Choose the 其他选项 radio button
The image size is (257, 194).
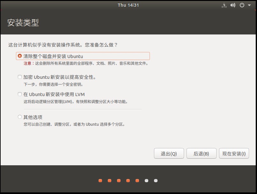(20, 117)
